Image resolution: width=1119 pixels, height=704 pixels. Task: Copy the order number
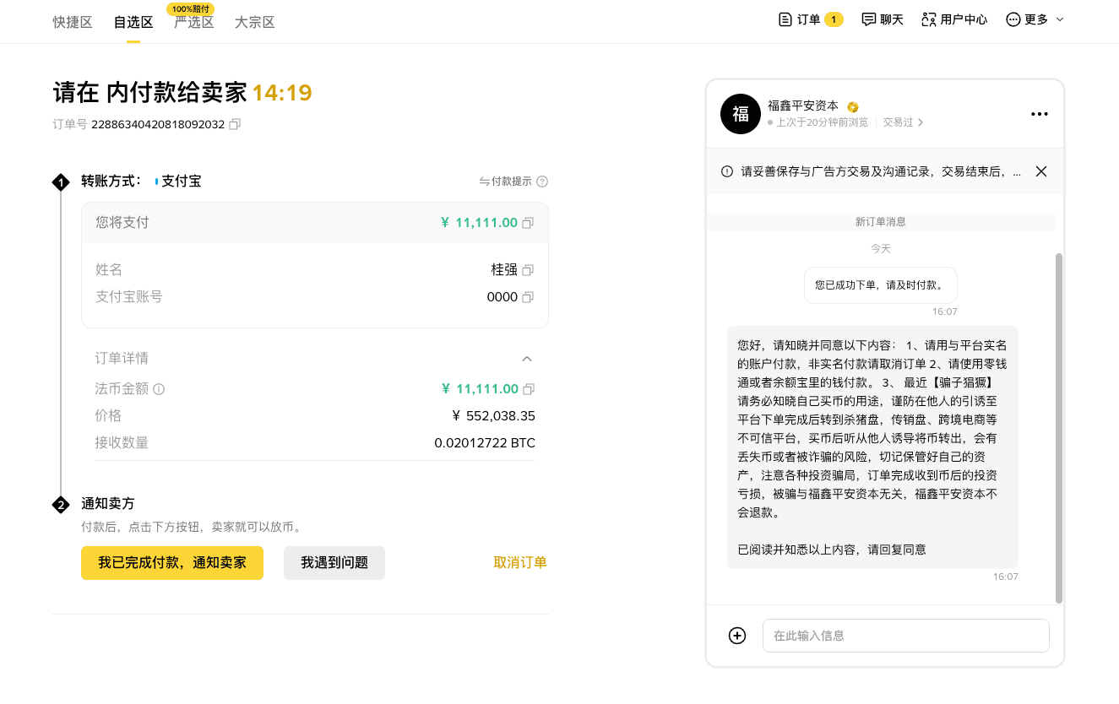[235, 124]
